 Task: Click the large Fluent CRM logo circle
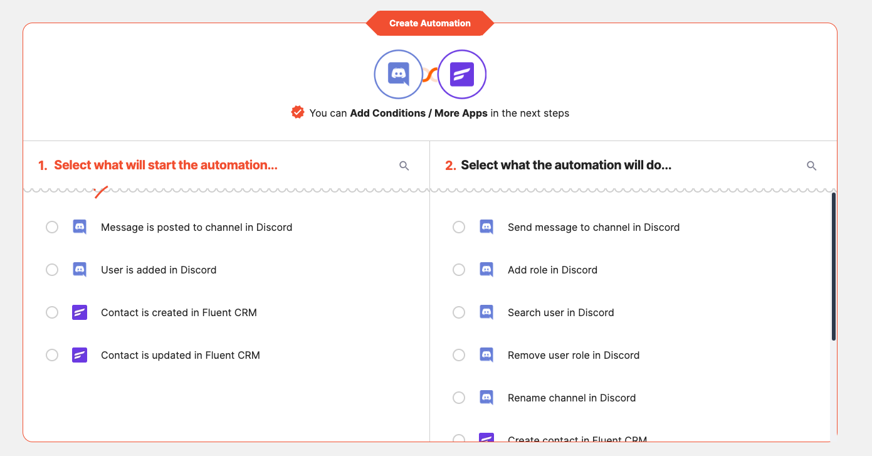pyautogui.click(x=462, y=75)
